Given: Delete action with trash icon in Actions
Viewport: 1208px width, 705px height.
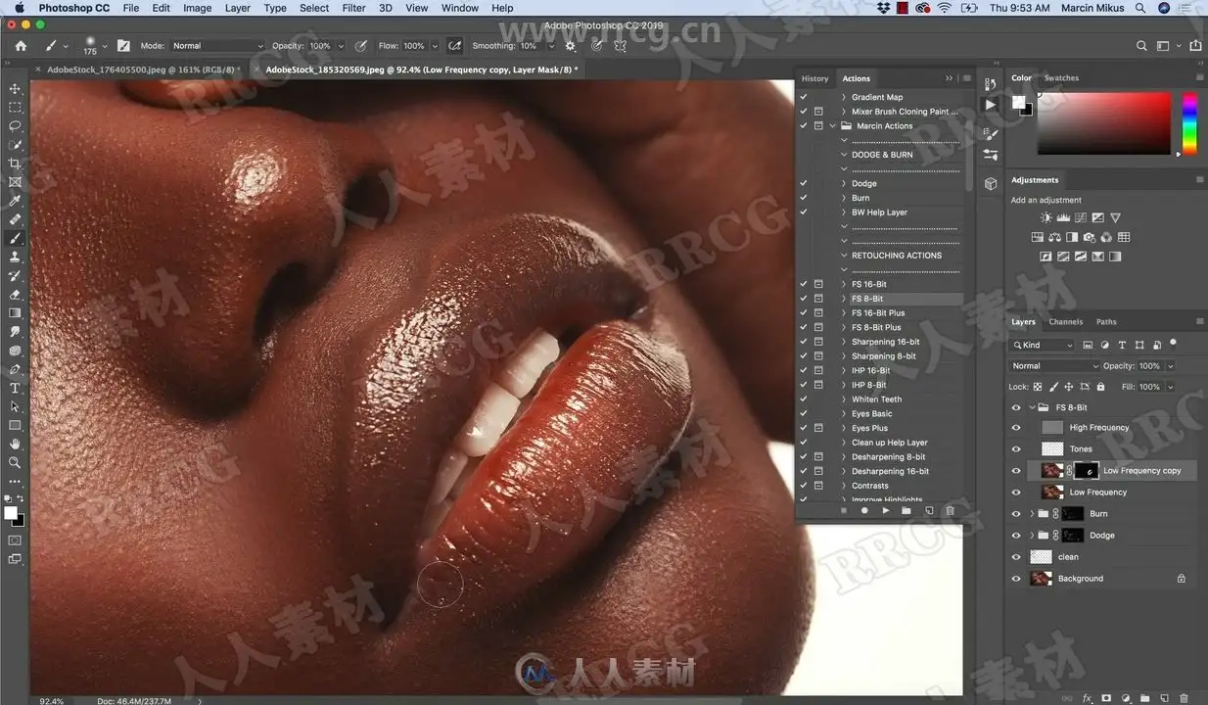Looking at the screenshot, I should coord(950,510).
